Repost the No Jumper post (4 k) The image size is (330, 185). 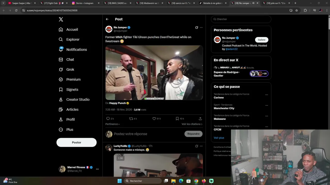pyautogui.click(x=131, y=119)
